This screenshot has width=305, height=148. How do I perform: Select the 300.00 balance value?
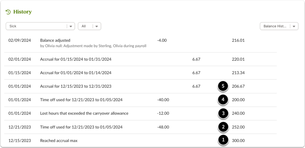click(x=238, y=141)
